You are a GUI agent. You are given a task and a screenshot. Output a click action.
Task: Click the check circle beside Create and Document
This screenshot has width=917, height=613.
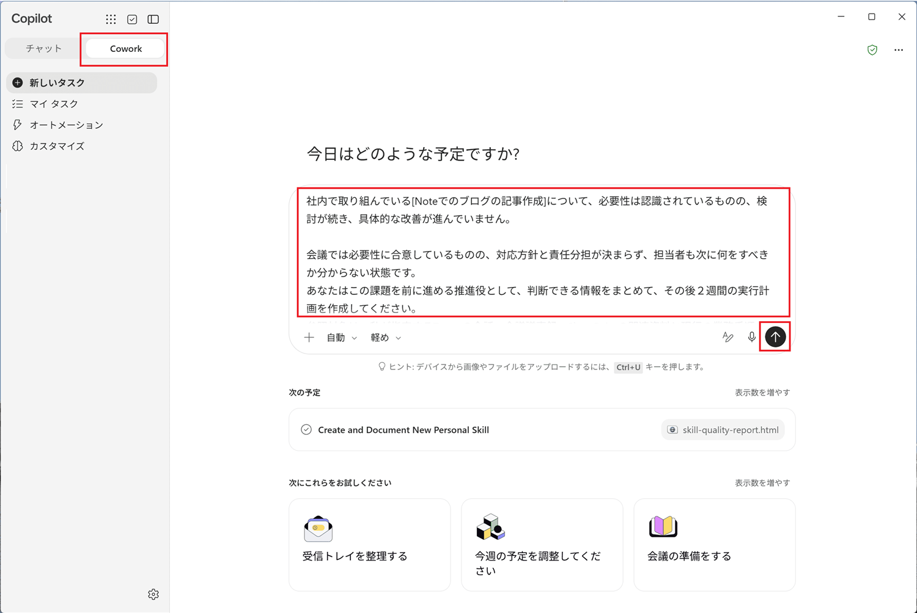click(306, 430)
